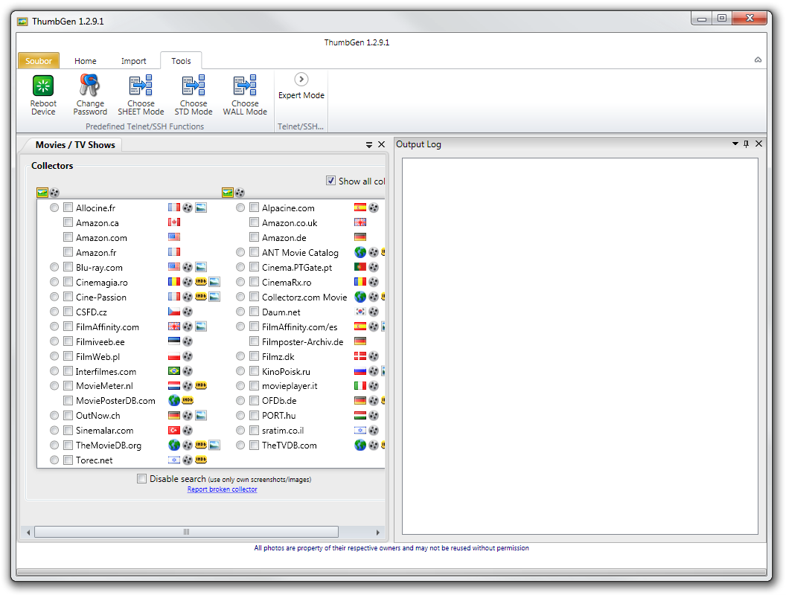Image resolution: width=786 pixels, height=595 pixels.
Task: Click the IMDb icon in MovieMeter.nl row
Action: point(200,385)
